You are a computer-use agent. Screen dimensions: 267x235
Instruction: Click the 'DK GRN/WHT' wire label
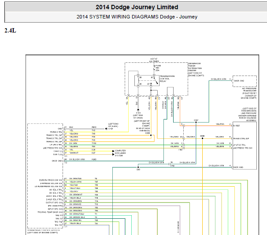click(76, 195)
